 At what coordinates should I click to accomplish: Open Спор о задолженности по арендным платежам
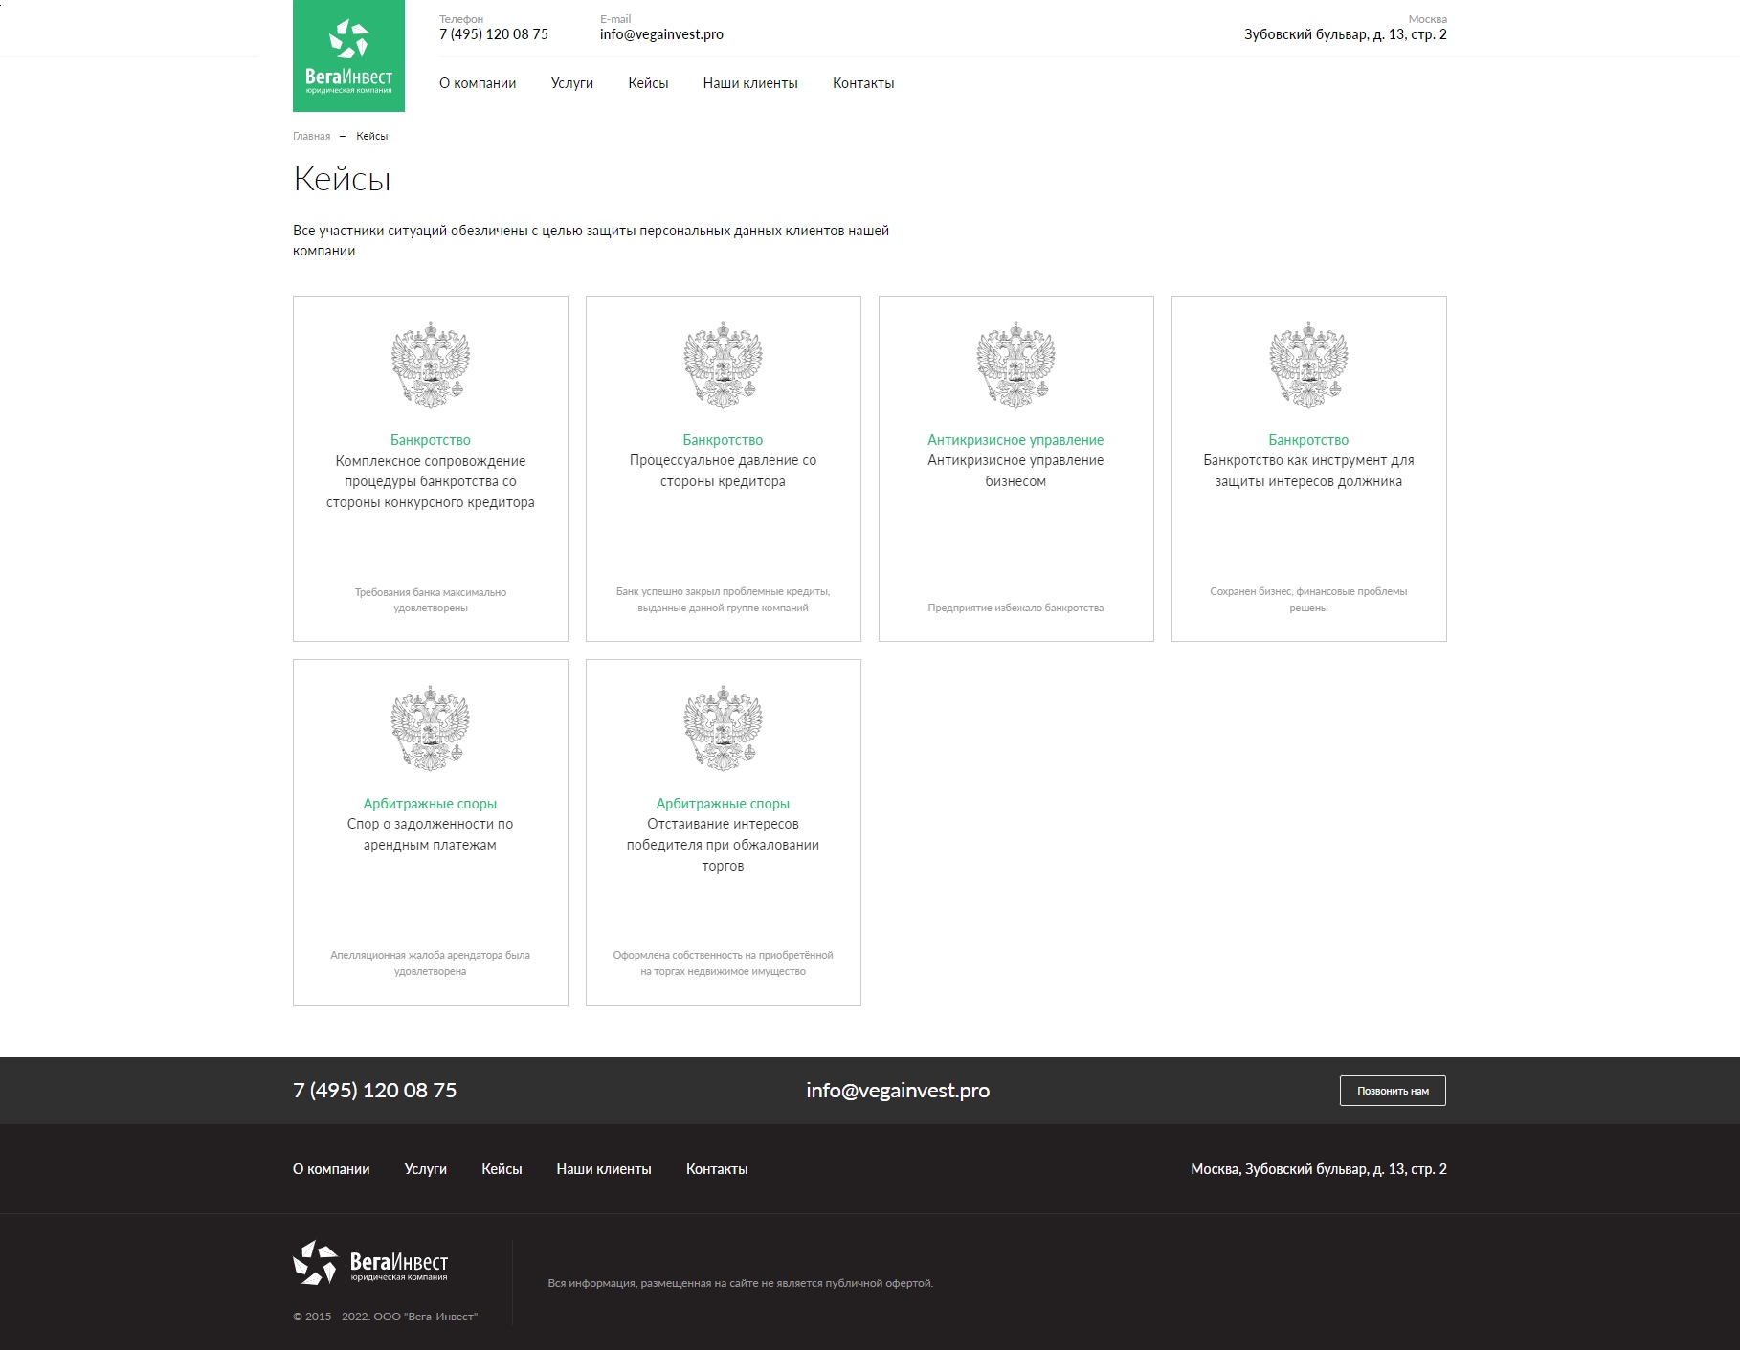pos(430,834)
